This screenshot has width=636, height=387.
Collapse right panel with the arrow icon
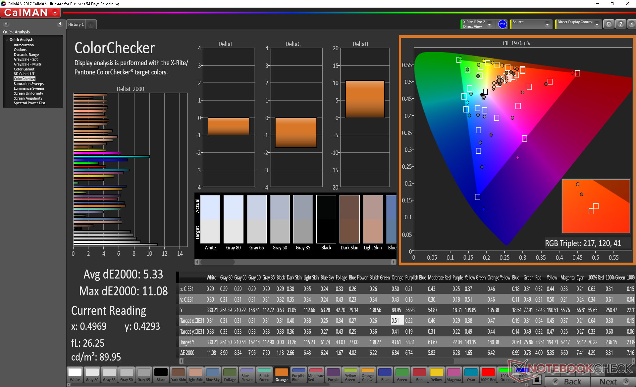(x=631, y=24)
